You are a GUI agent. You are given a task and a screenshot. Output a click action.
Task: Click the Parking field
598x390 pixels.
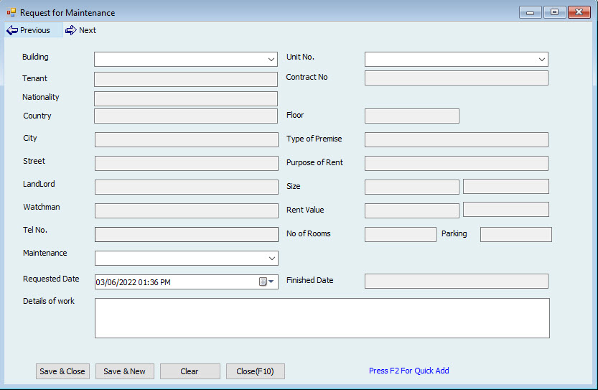(515, 234)
